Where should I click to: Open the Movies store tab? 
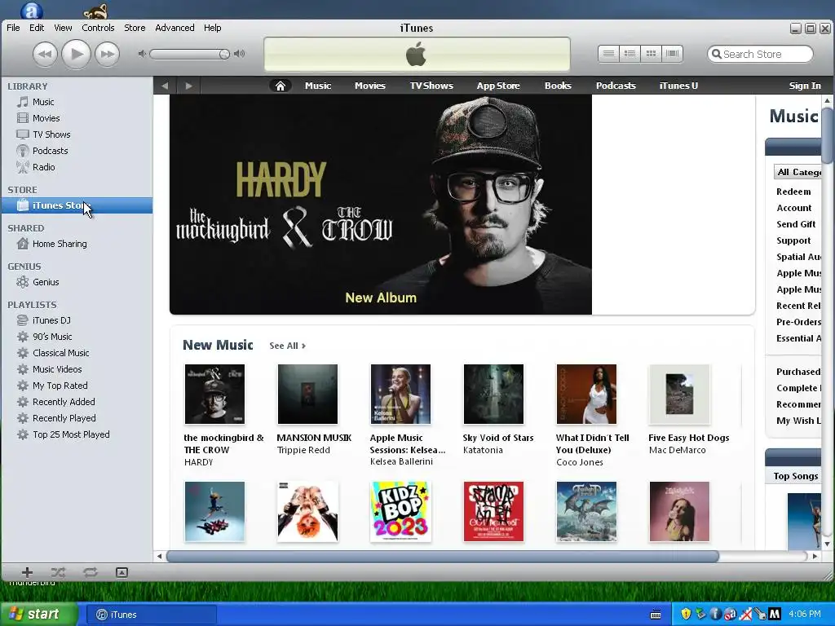[370, 86]
